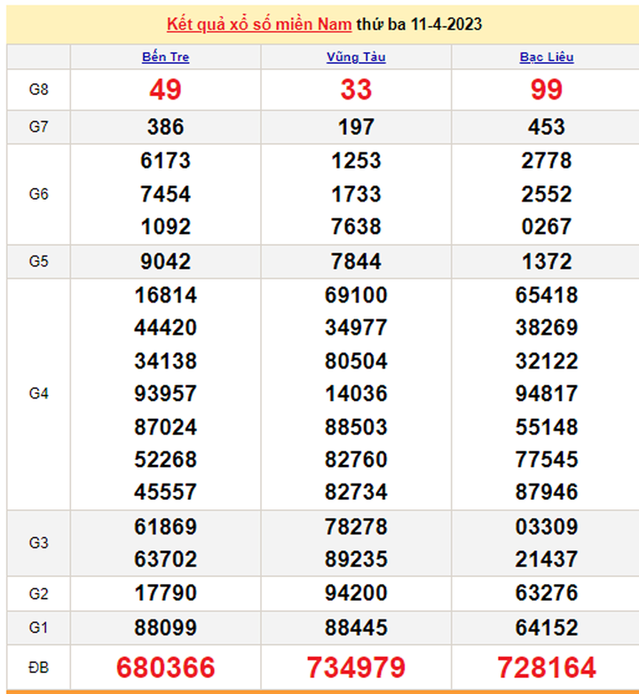Select the G8 row label
The height and width of the screenshot is (694, 639).
tap(38, 90)
